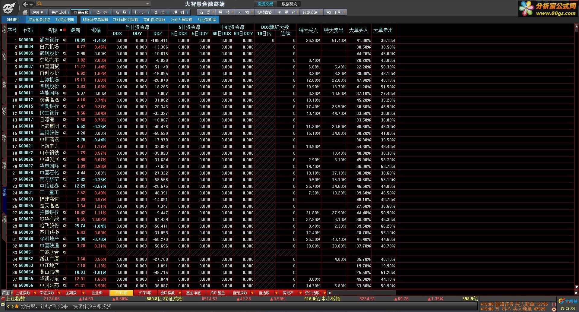This screenshot has width=579, height=312.
Task: Open the TS时间序列策略 sub-tab
Action: (125, 20)
